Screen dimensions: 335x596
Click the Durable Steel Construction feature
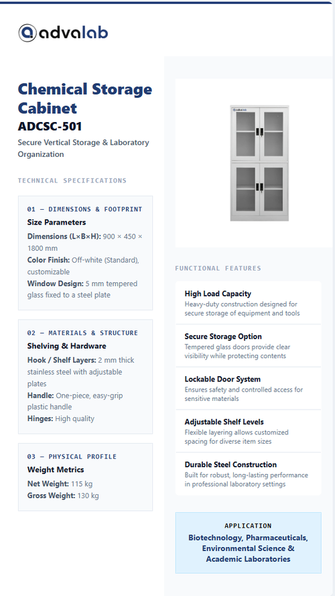click(248, 473)
